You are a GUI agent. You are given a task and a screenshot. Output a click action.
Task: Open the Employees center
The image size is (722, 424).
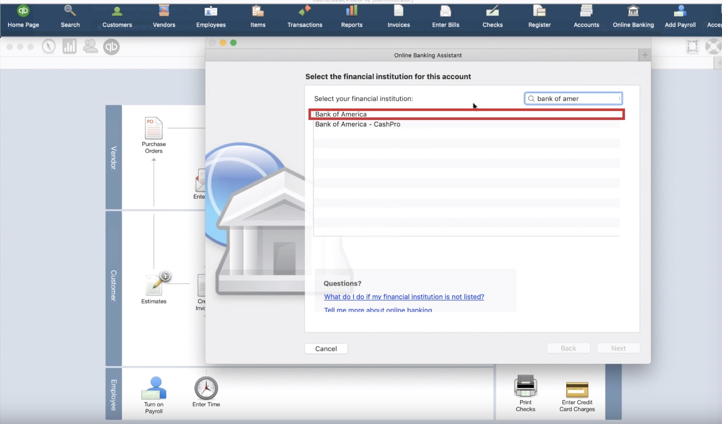click(211, 17)
